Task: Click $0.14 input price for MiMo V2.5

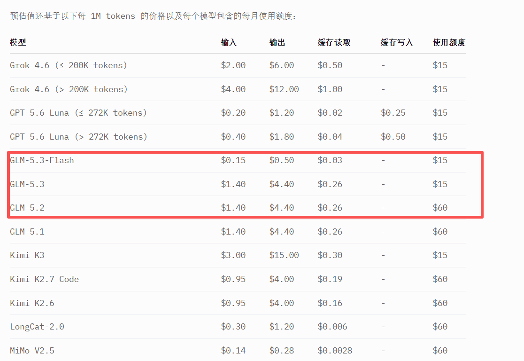Action: click(x=233, y=351)
